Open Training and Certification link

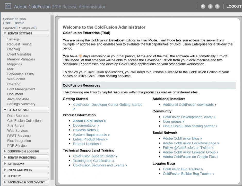point(93,161)
